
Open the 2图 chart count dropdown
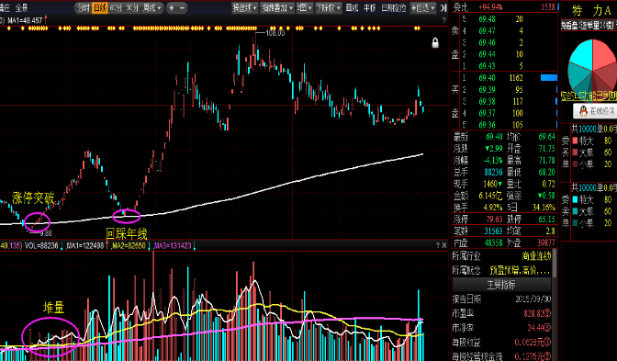point(305,7)
